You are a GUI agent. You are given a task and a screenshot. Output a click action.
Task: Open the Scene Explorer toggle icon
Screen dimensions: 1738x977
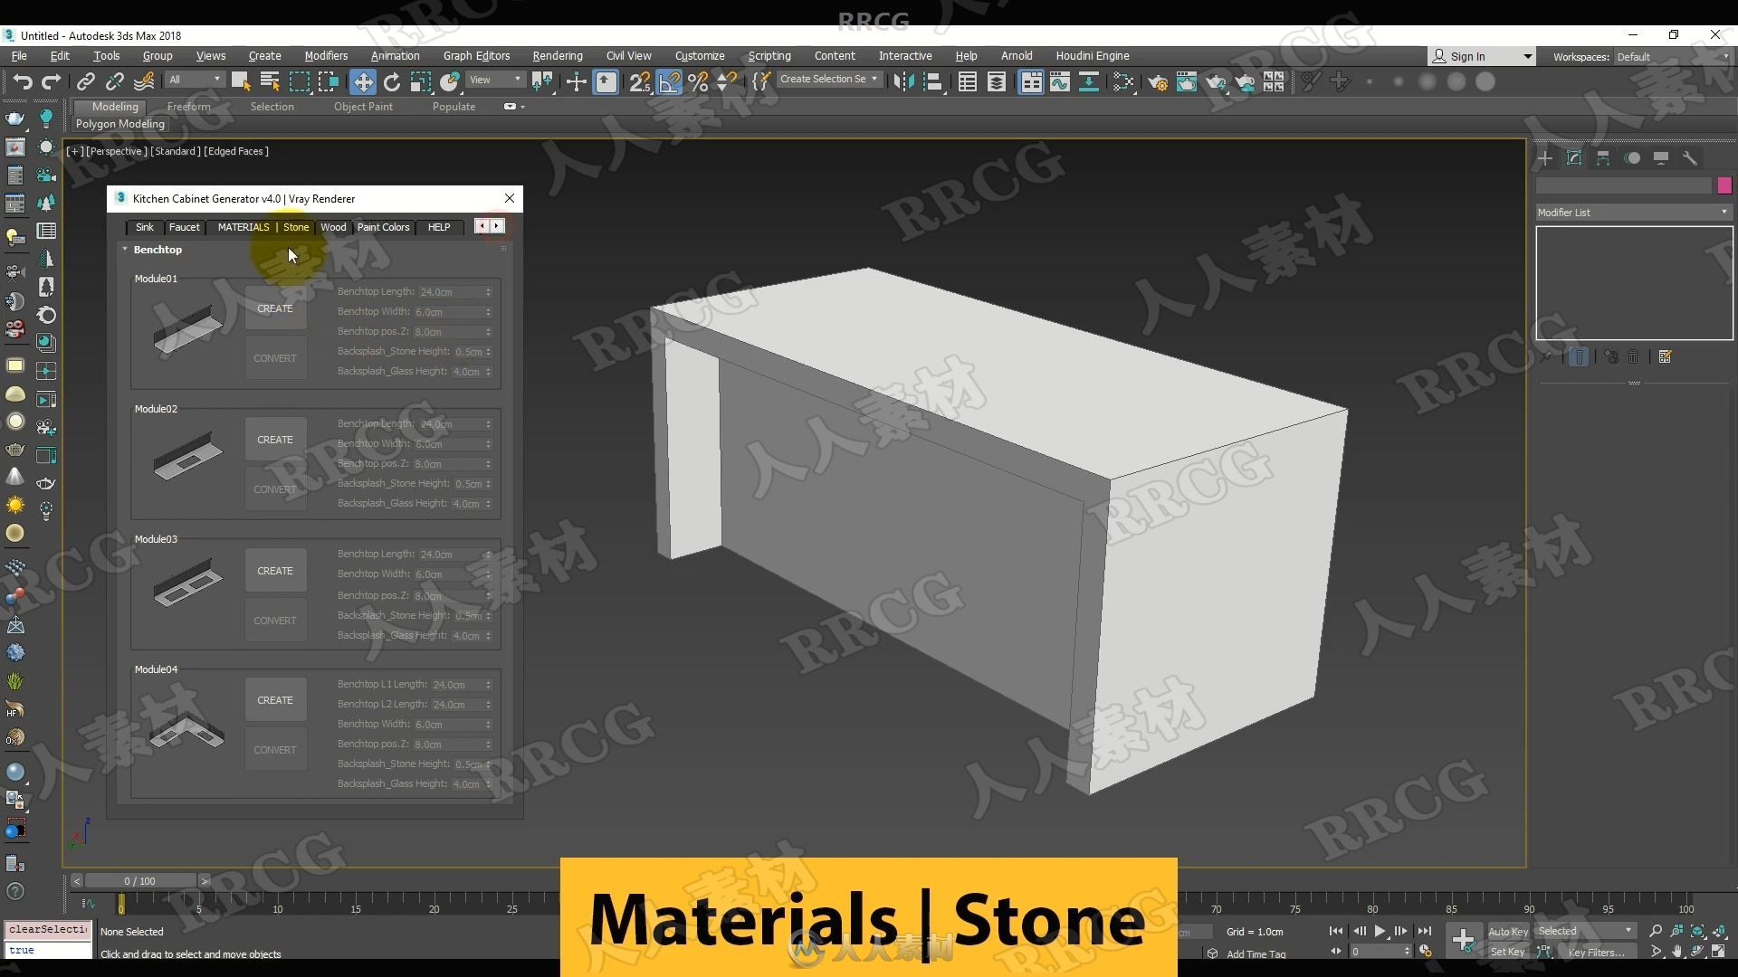point(967,82)
